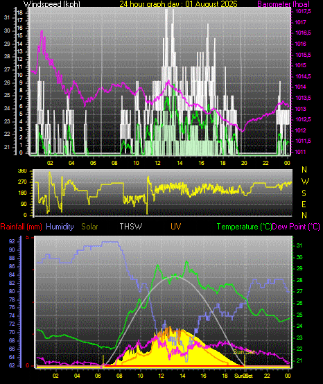Click the '1011,5' barometer axis value

click(x=303, y=141)
